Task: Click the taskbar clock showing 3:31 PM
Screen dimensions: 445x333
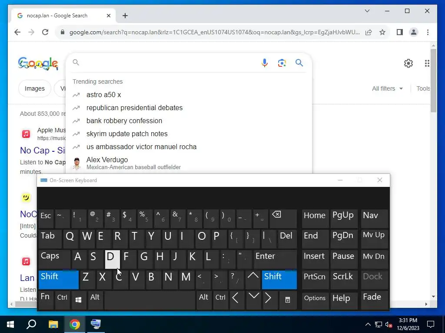Action: [x=408, y=324]
